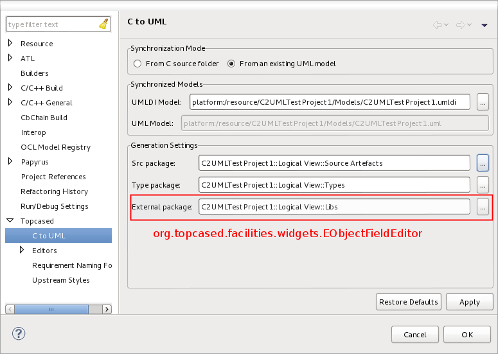Expand the Resource tree node

[x=10, y=43]
